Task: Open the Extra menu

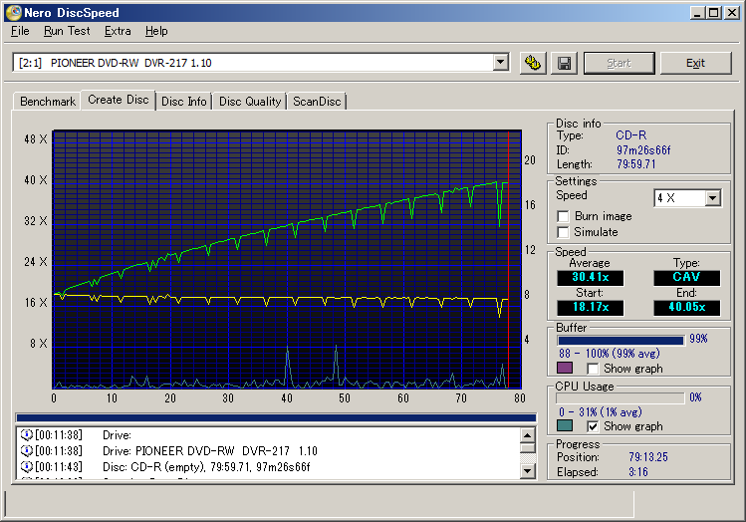Action: pyautogui.click(x=118, y=31)
